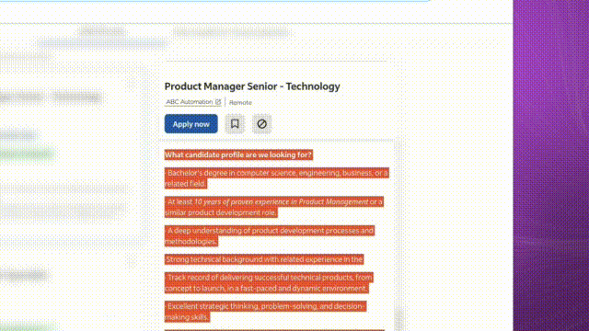
Task: Click the 'Track record of delivering' paragraph
Action: pyautogui.click(x=269, y=283)
